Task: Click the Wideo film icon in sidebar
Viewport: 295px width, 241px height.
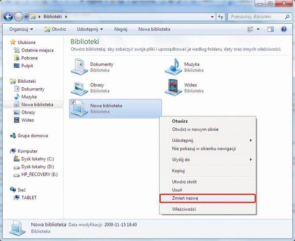Action: point(17,120)
